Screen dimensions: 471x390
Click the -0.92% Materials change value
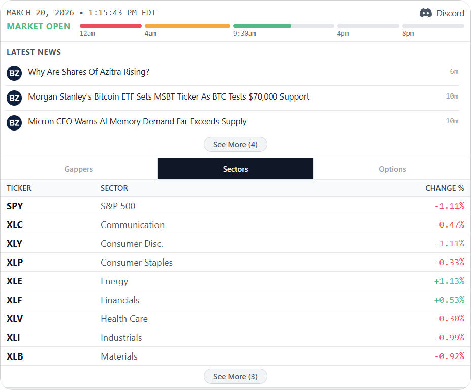[449, 356]
